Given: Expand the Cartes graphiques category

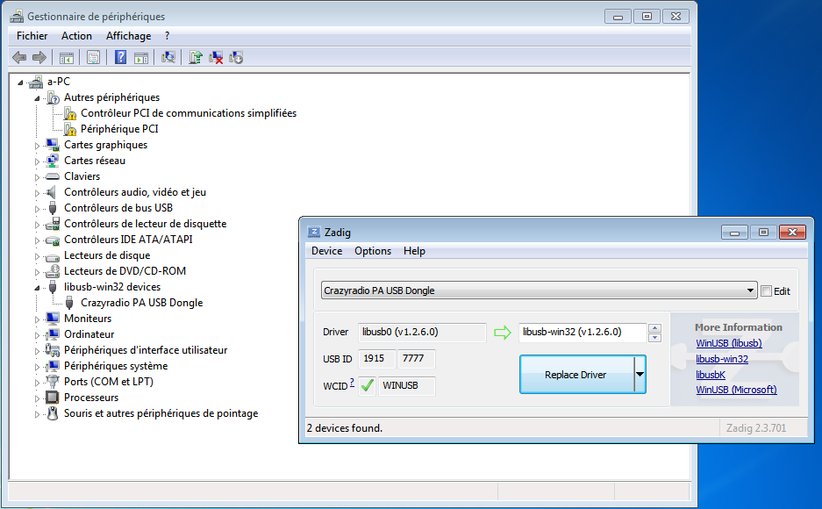Looking at the screenshot, I should coord(37,146).
